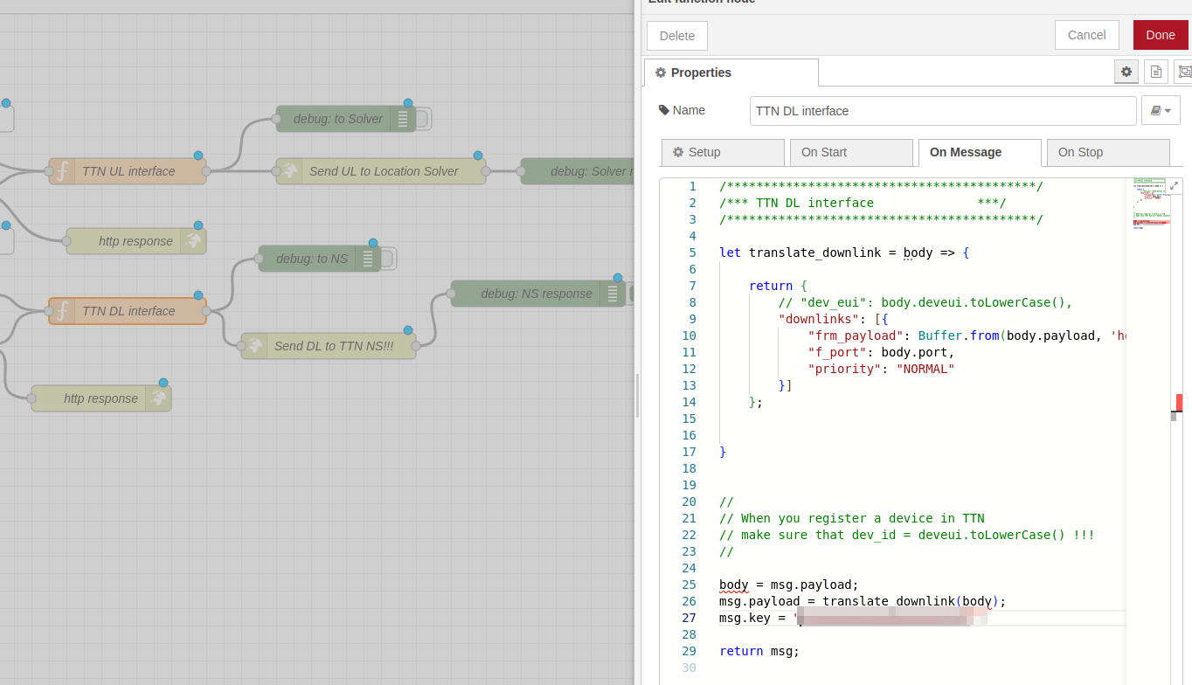Select the Properties tab
The image size is (1192, 685).
pos(731,73)
